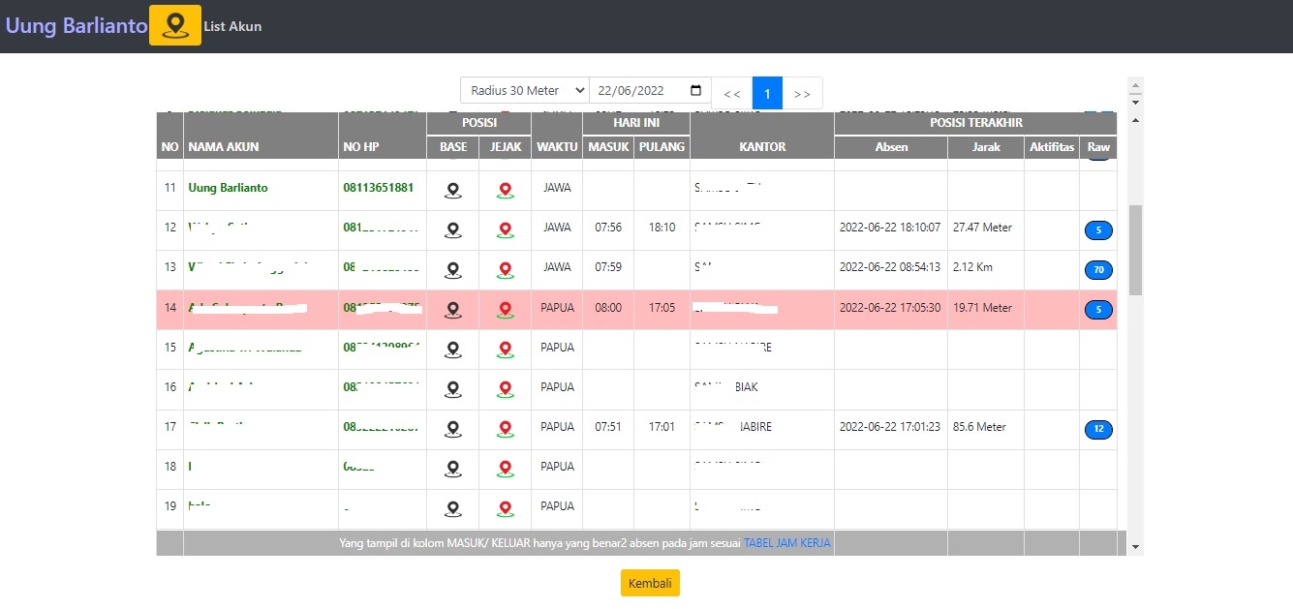Screen dimensions: 1293x609
Task: Select the List Akun menu item
Action: pyautogui.click(x=232, y=26)
